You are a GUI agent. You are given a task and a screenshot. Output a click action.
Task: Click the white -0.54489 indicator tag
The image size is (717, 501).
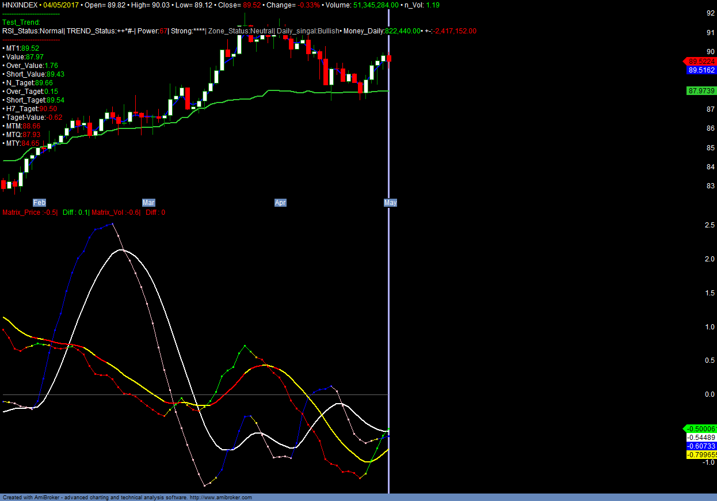(701, 438)
